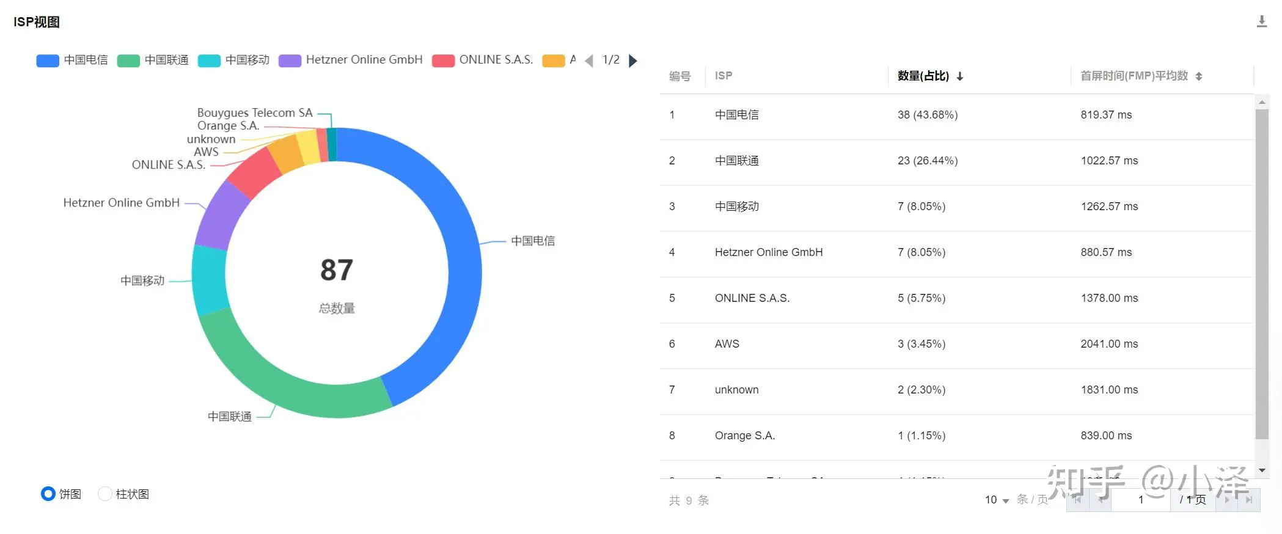Click the page number input field
Image resolution: width=1282 pixels, height=534 pixels.
pos(1140,500)
